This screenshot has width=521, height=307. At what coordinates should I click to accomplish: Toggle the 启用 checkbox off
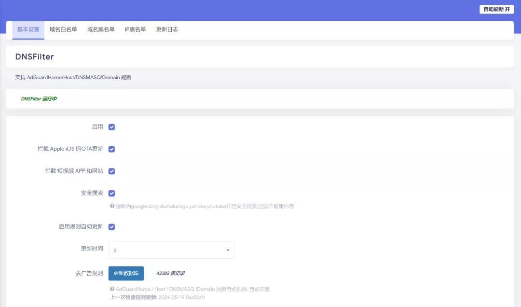111,126
